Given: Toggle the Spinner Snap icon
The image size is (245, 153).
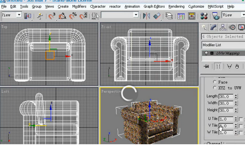Looking at the screenshot, I should click(83, 16).
